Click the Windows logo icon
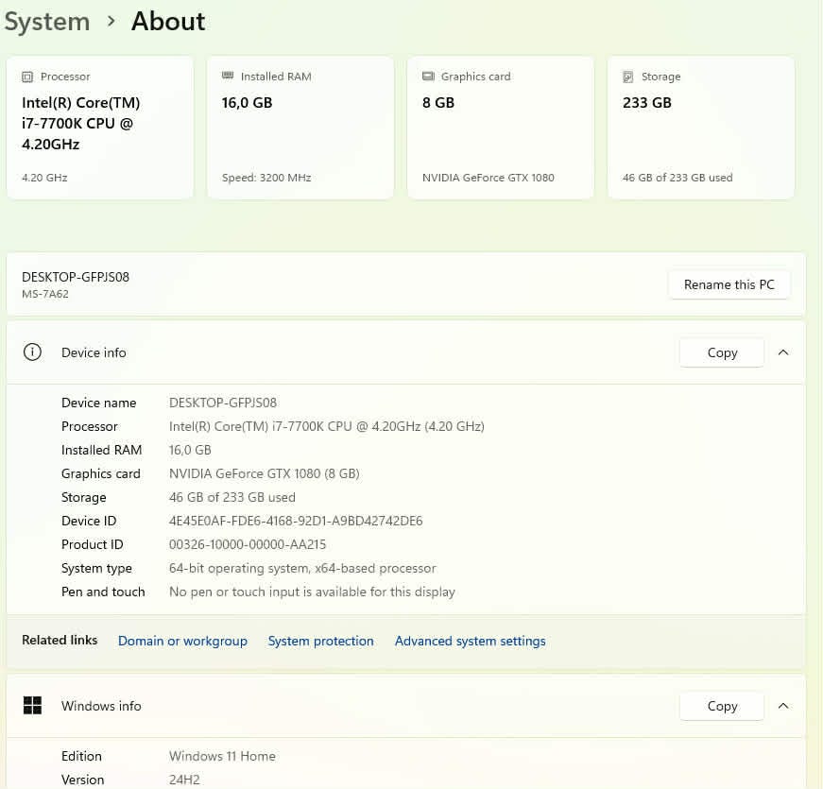This screenshot has width=823, height=789. click(32, 706)
